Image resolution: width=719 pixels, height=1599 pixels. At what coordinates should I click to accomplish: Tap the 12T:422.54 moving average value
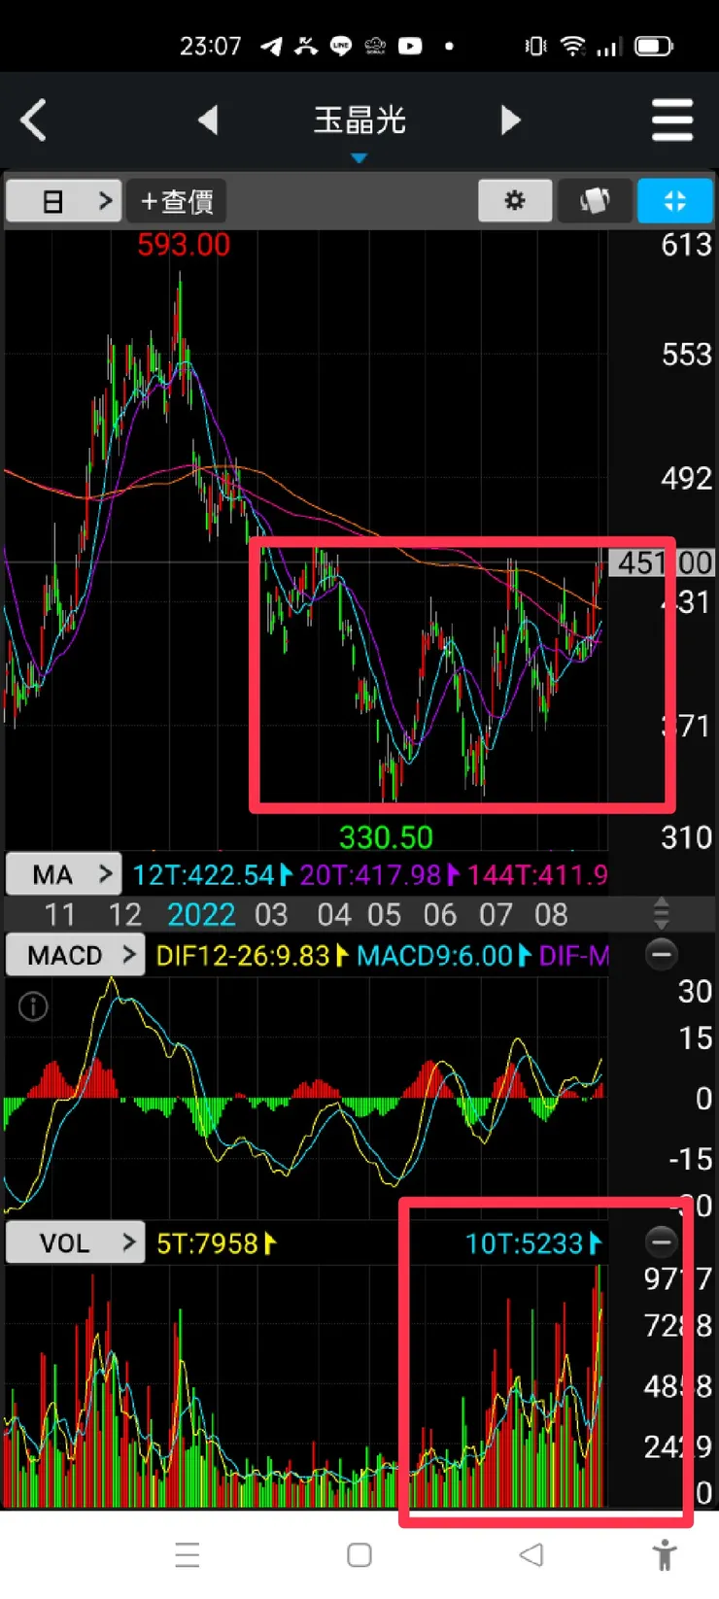click(x=203, y=875)
